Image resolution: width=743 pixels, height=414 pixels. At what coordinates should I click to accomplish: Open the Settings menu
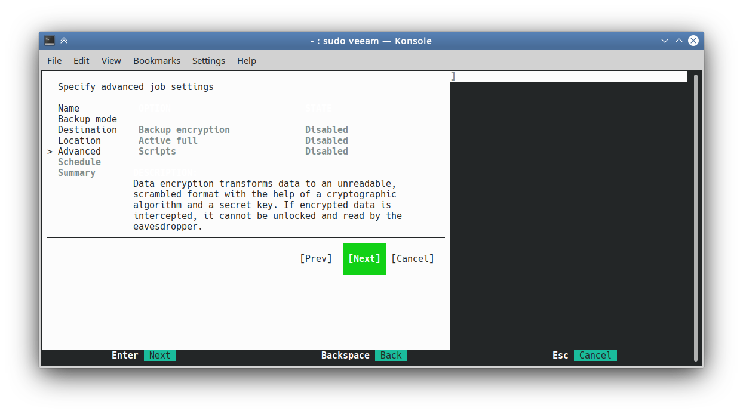pos(208,61)
